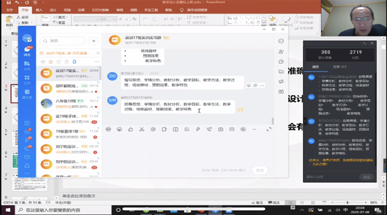
Task: Switch to the 设计 ribbon tab
Action: coord(54,9)
